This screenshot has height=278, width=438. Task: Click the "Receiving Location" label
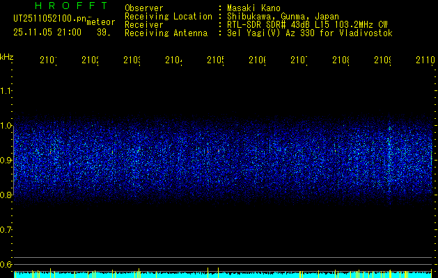[x=169, y=17]
